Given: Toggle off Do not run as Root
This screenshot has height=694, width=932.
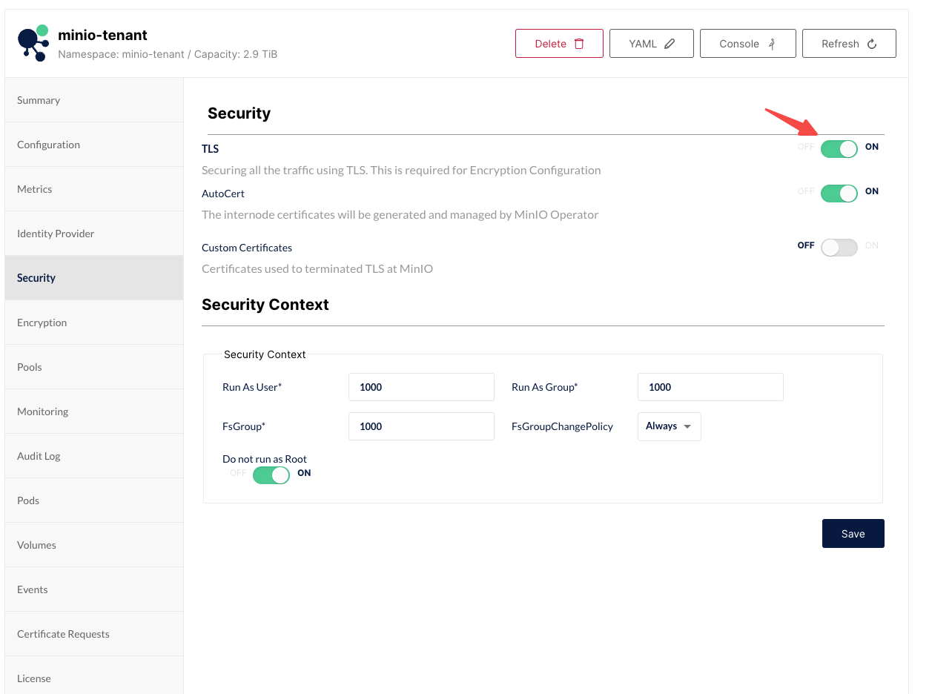Looking at the screenshot, I should pos(271,475).
